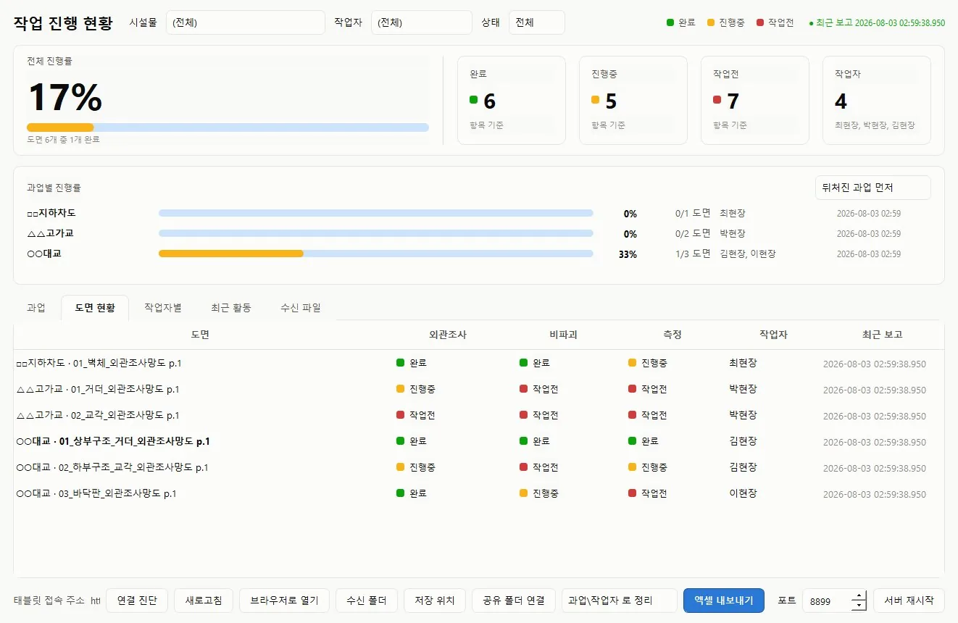This screenshot has height=623, width=958.
Task: Select row □□지하차도 · 01_벽체_외관조사망도 p.1
Action: coord(478,363)
